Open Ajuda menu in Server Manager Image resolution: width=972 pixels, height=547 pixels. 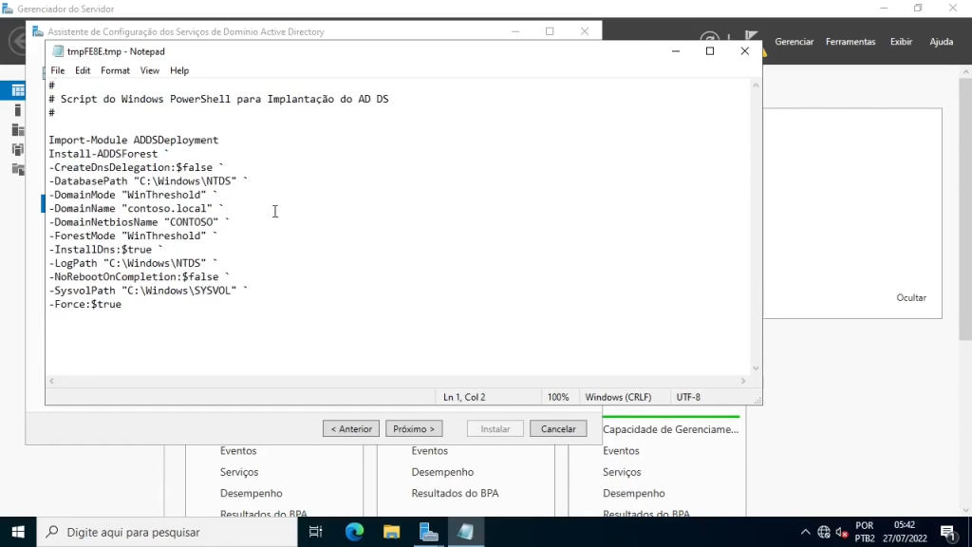pos(941,42)
